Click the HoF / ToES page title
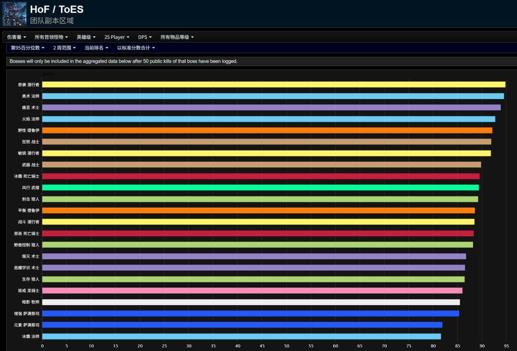 [x=56, y=10]
